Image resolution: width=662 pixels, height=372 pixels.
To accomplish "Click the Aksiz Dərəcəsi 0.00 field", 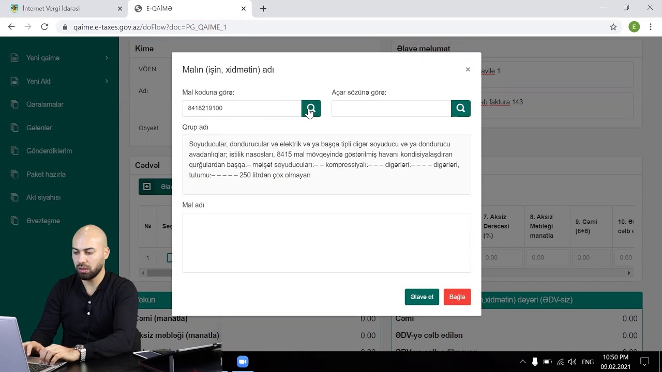I will coord(502,257).
